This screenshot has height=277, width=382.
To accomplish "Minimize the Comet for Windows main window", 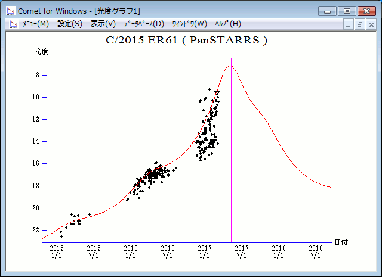I will tap(327, 11).
